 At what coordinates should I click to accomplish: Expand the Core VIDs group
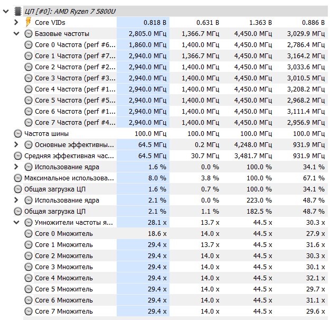[x=16, y=22]
